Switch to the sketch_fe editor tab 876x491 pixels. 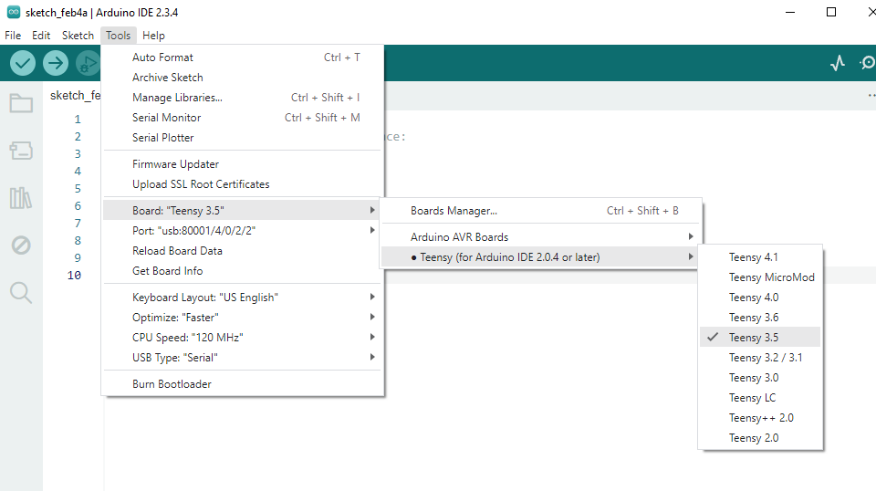point(75,96)
